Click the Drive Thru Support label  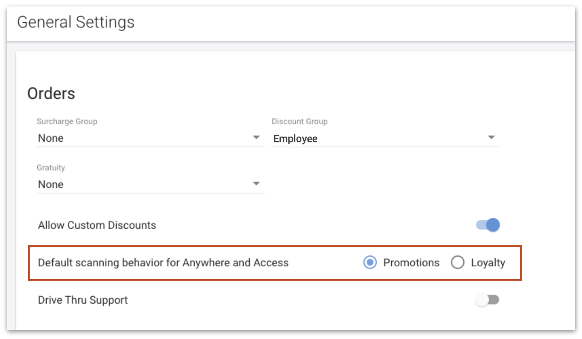(83, 300)
